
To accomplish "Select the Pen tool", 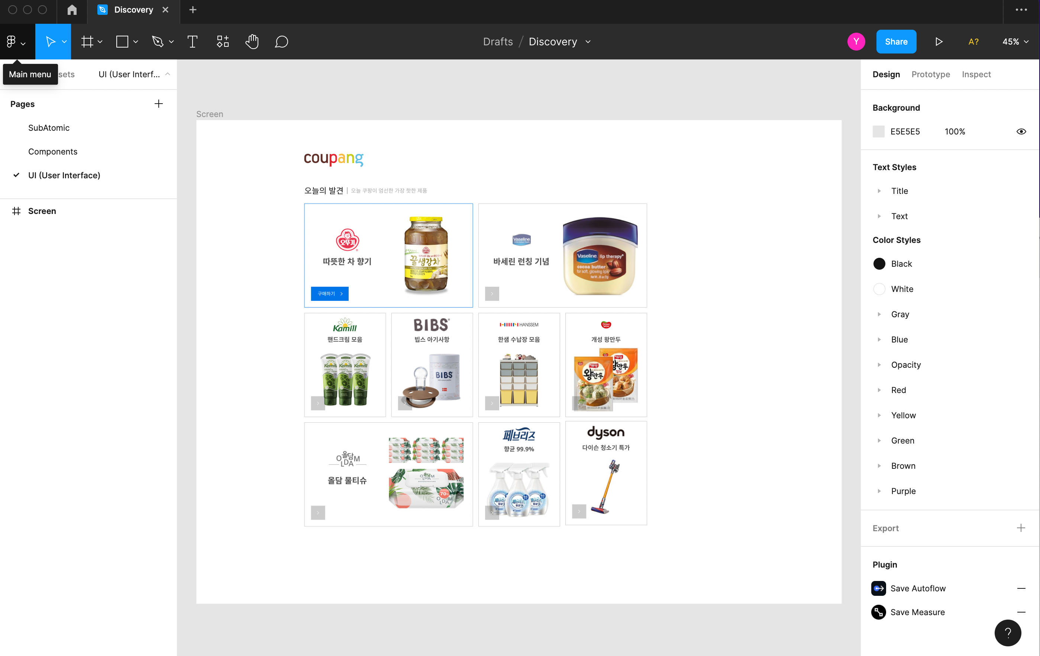I will pos(158,42).
